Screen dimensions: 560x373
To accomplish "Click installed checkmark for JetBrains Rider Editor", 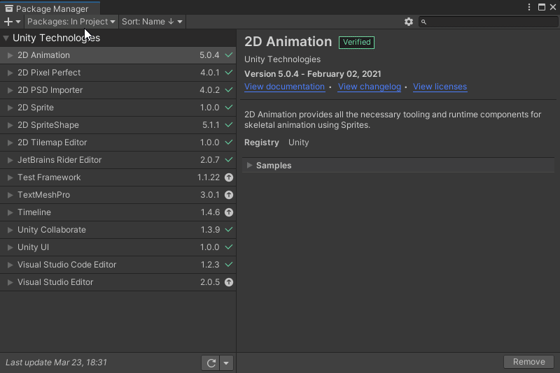I will click(229, 159).
